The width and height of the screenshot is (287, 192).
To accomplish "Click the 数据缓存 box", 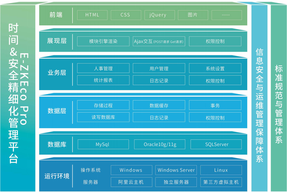I will tap(159, 105).
